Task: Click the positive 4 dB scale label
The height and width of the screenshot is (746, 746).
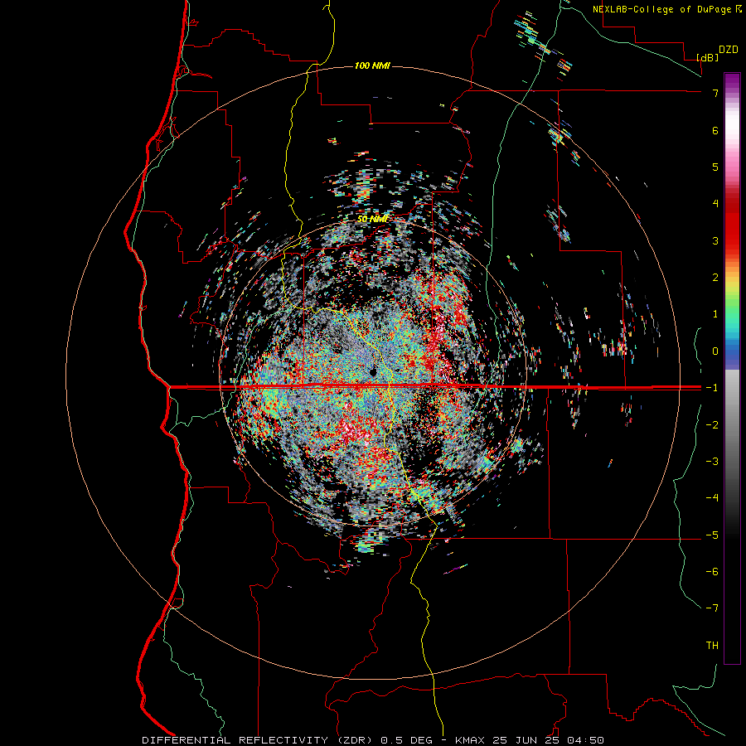Action: pos(715,204)
